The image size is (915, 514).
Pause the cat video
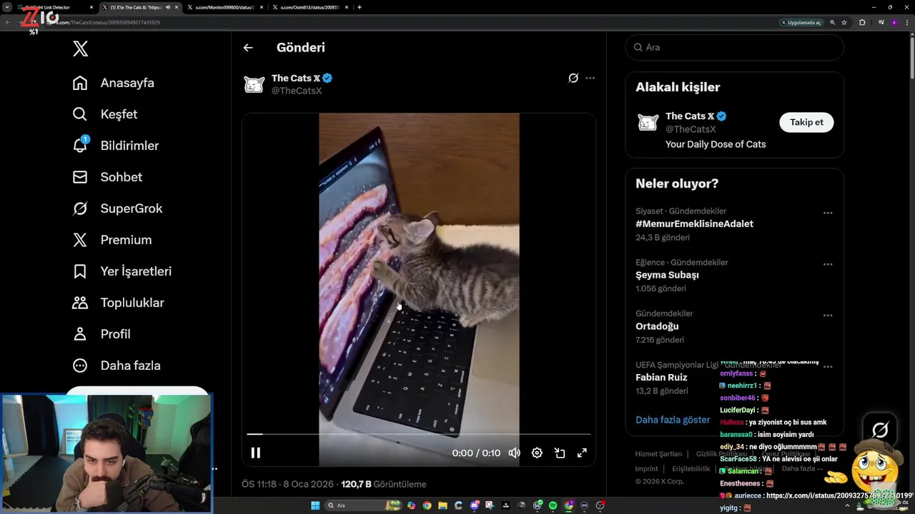point(255,453)
